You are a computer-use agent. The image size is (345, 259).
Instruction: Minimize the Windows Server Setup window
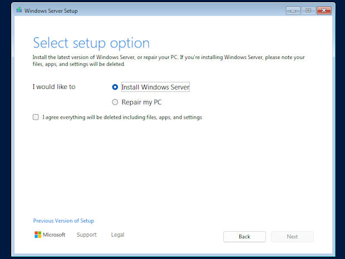point(293,11)
